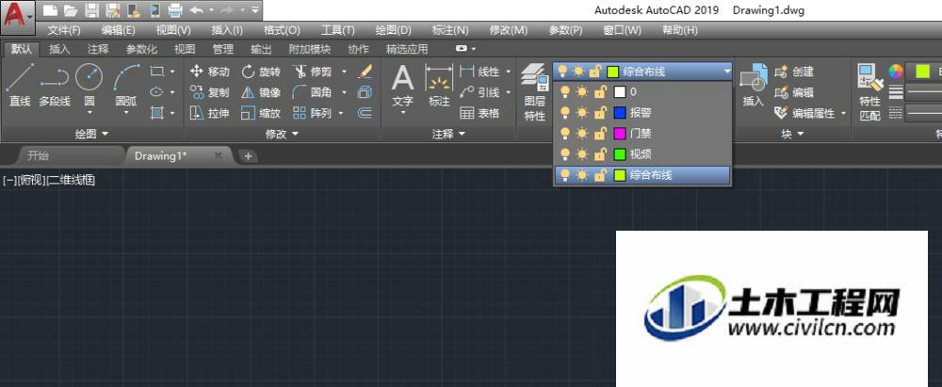
Task: Expand the 注释 panel flyout
Action: 448,134
